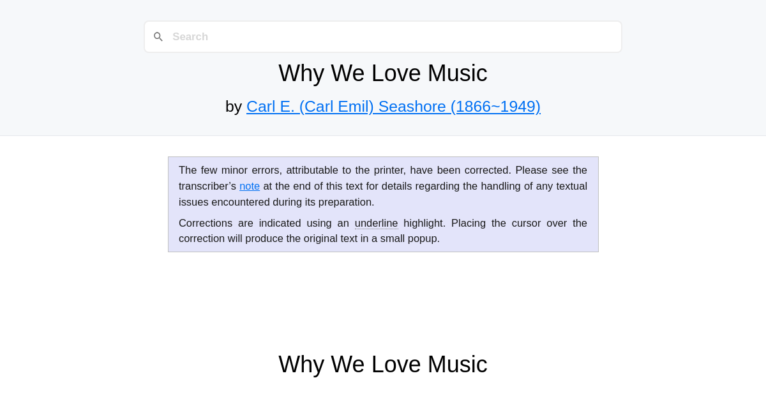
Task: Click the top 'Why We Love Music' heading
Action: pyautogui.click(x=382, y=73)
